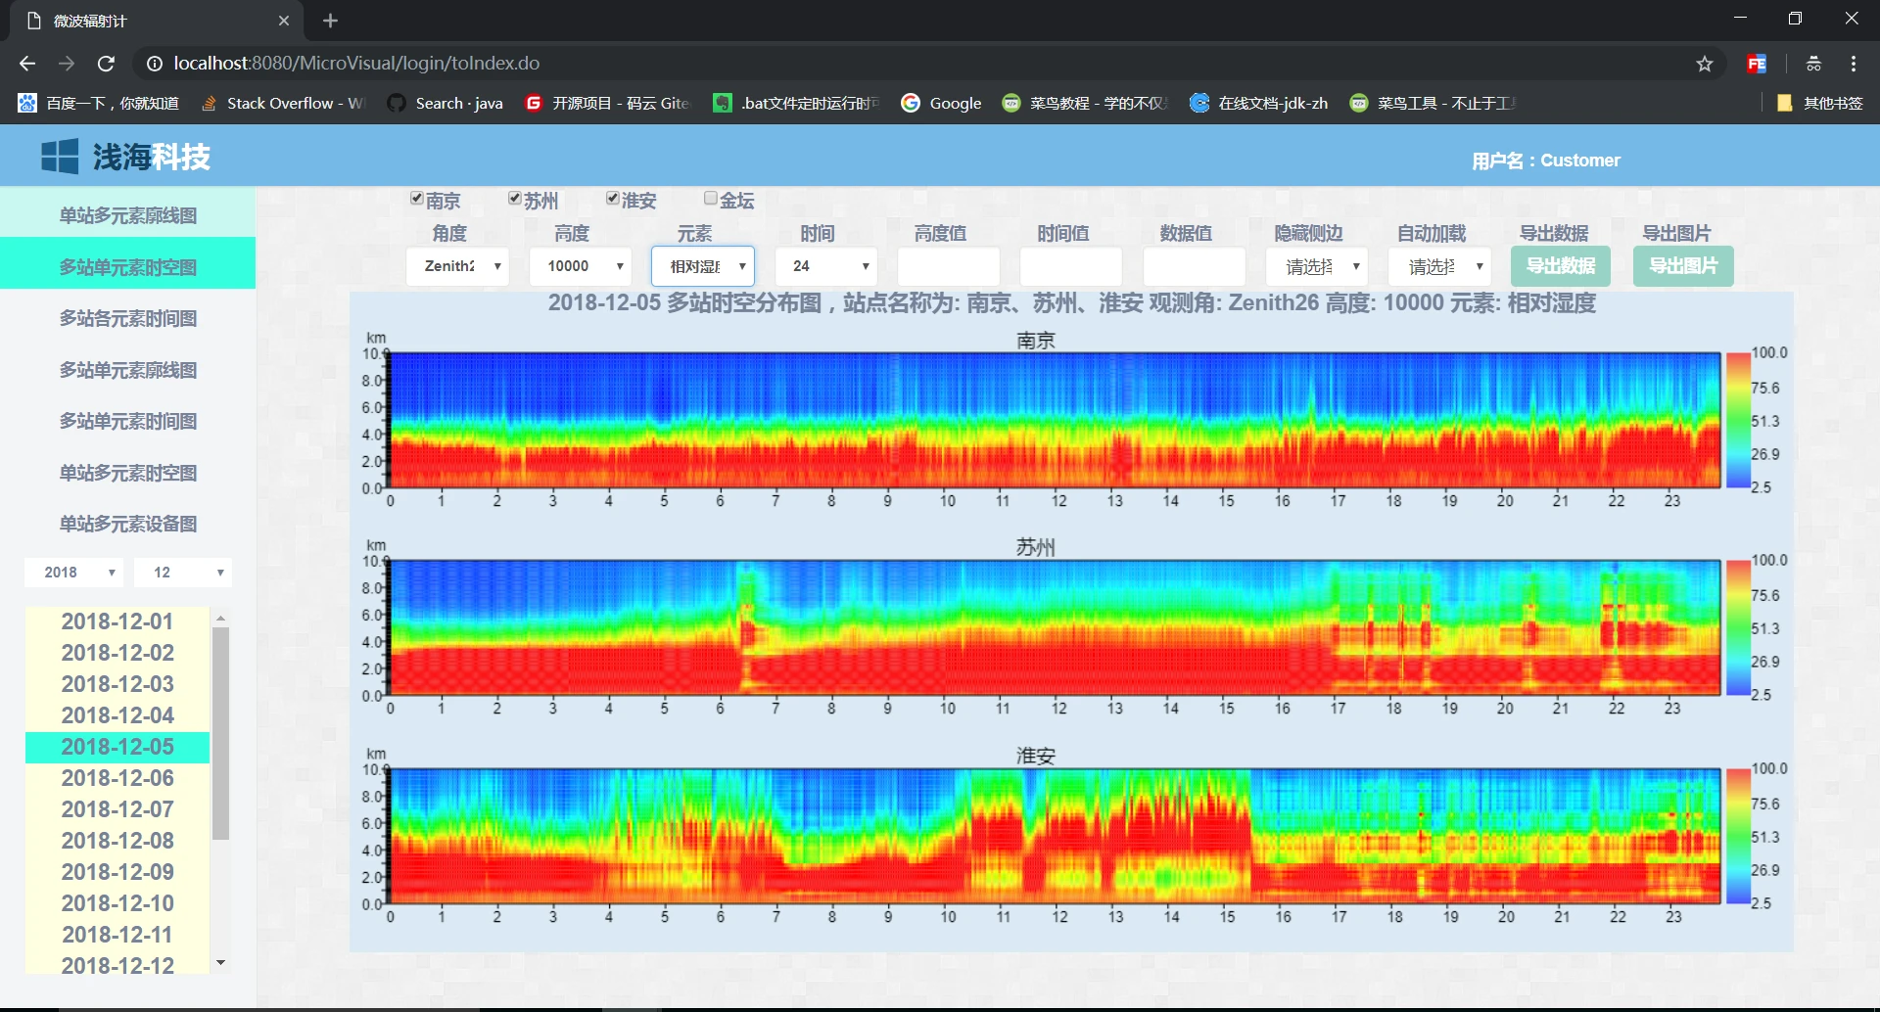The image size is (1880, 1012).
Task: Click the browser back arrow icon
Action: coord(27,64)
